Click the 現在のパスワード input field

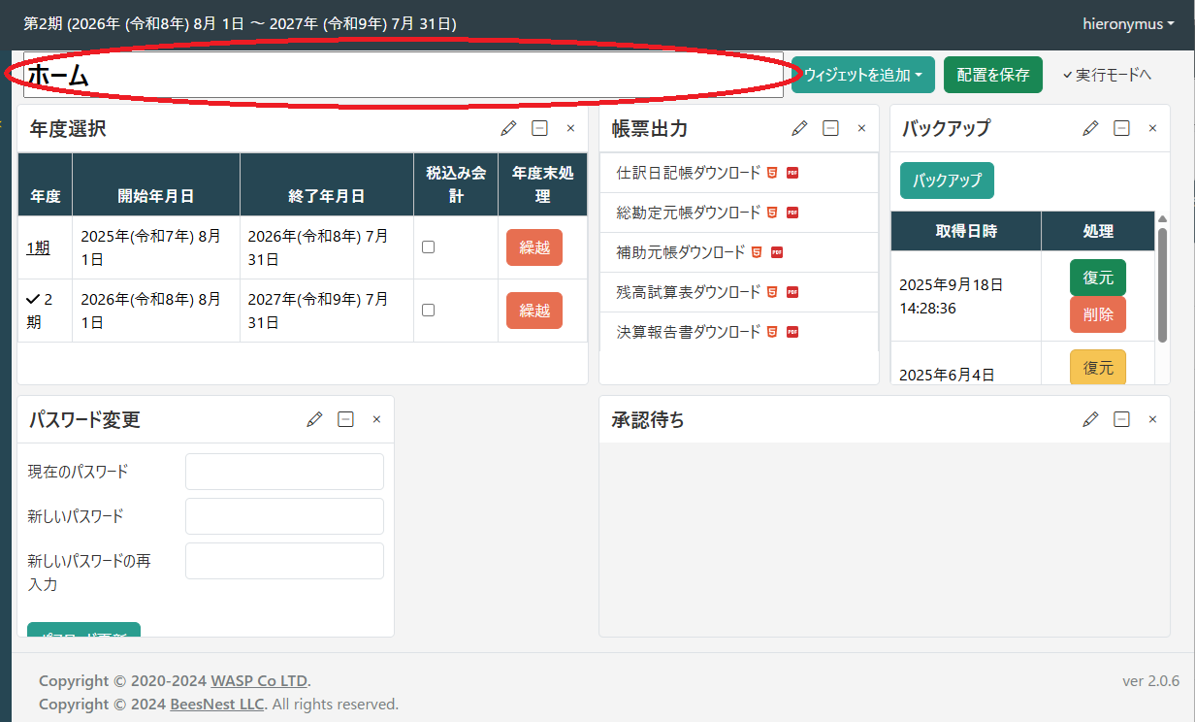coord(284,472)
